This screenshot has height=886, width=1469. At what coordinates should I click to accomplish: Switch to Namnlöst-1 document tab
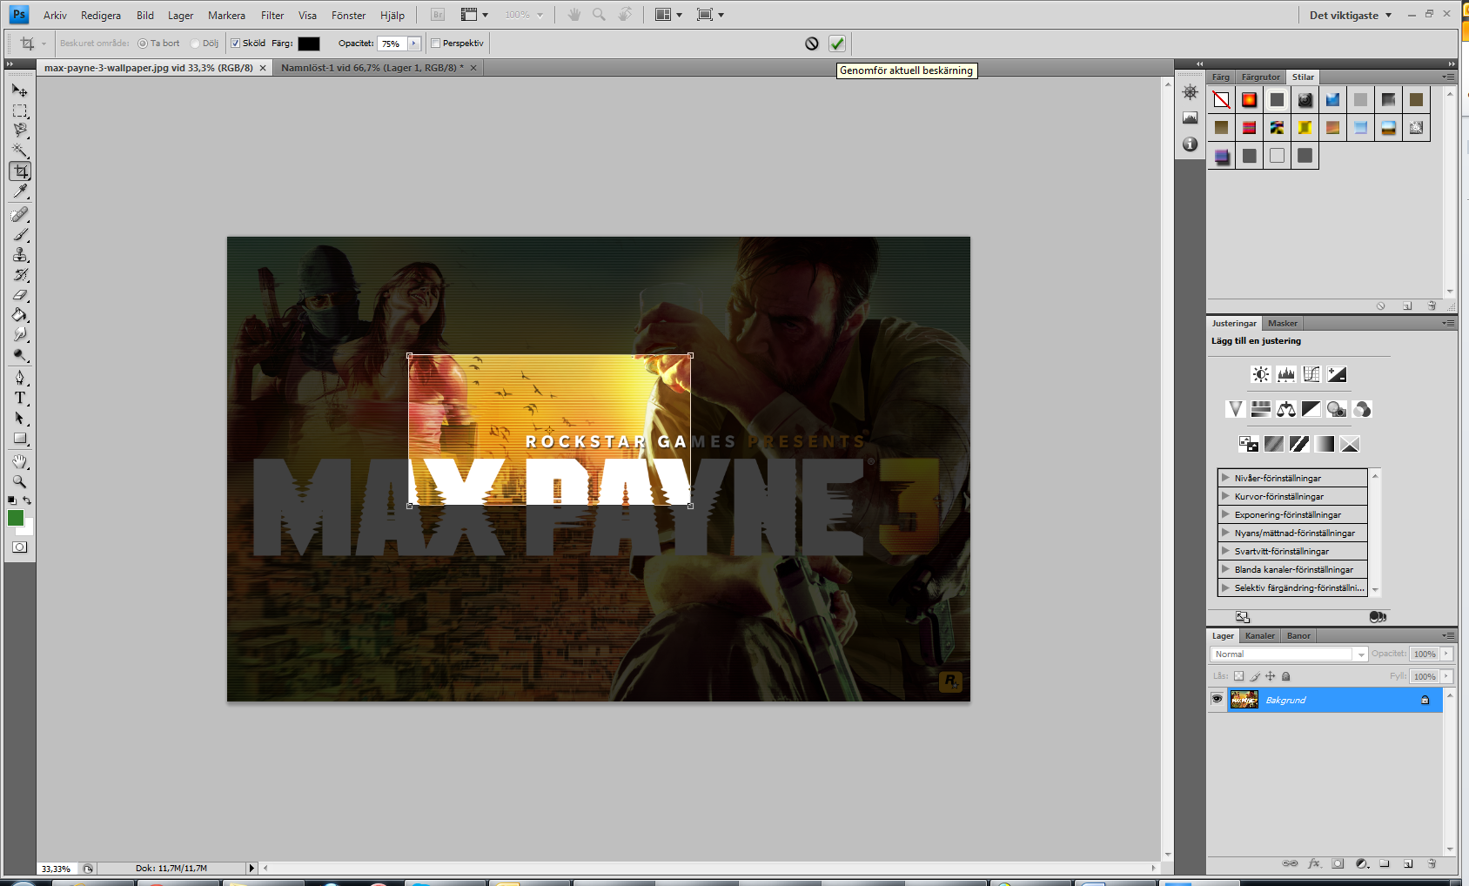[x=372, y=68]
